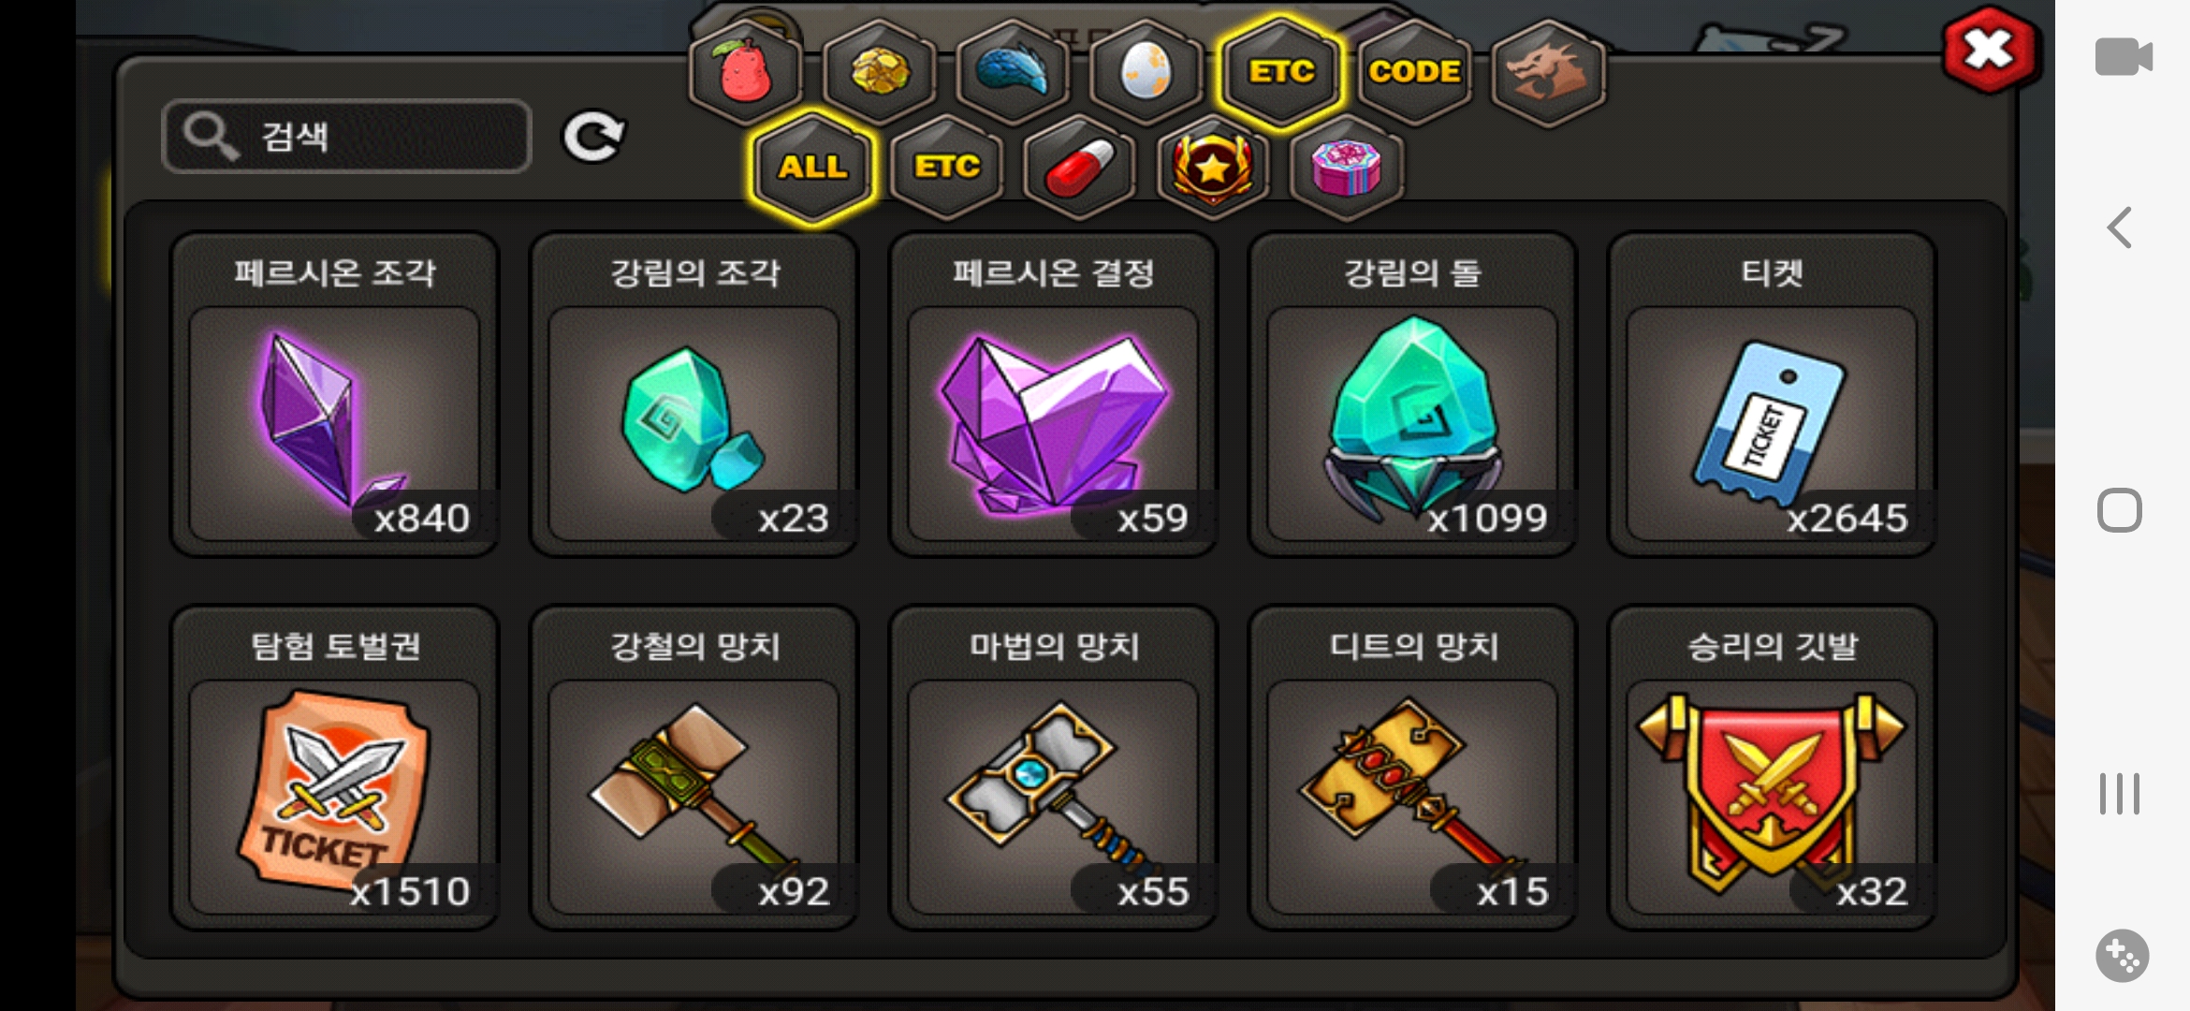The image size is (2190, 1011).
Task: Select the 승리의 깃발 red banner item
Action: pos(1772,768)
